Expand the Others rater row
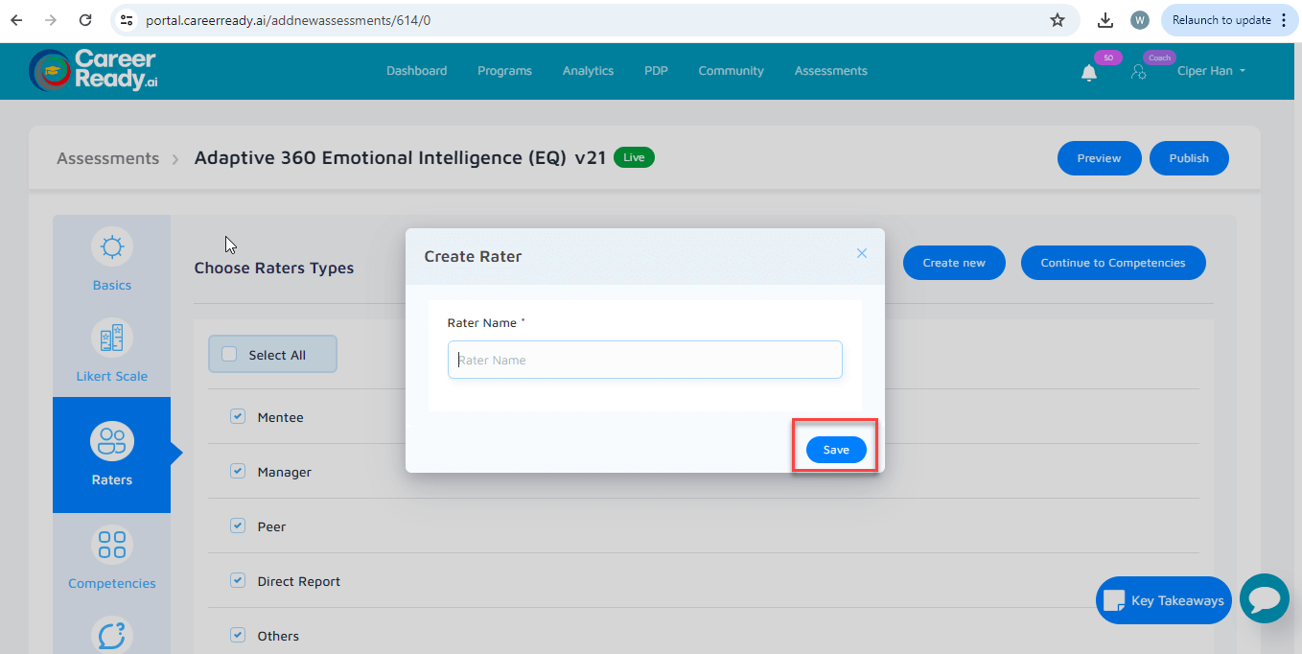Image resolution: width=1302 pixels, height=654 pixels. pos(278,635)
